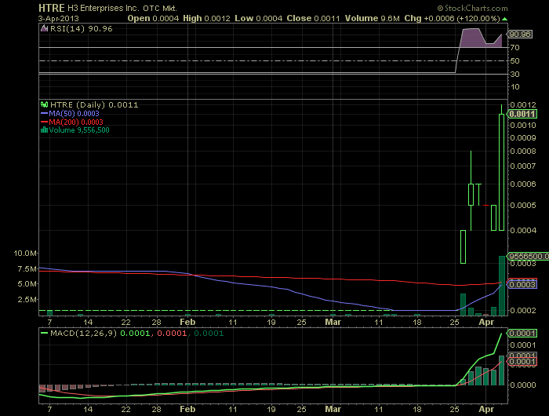Click the blue MA(50) legend line
549x416 pixels.
[x=44, y=114]
